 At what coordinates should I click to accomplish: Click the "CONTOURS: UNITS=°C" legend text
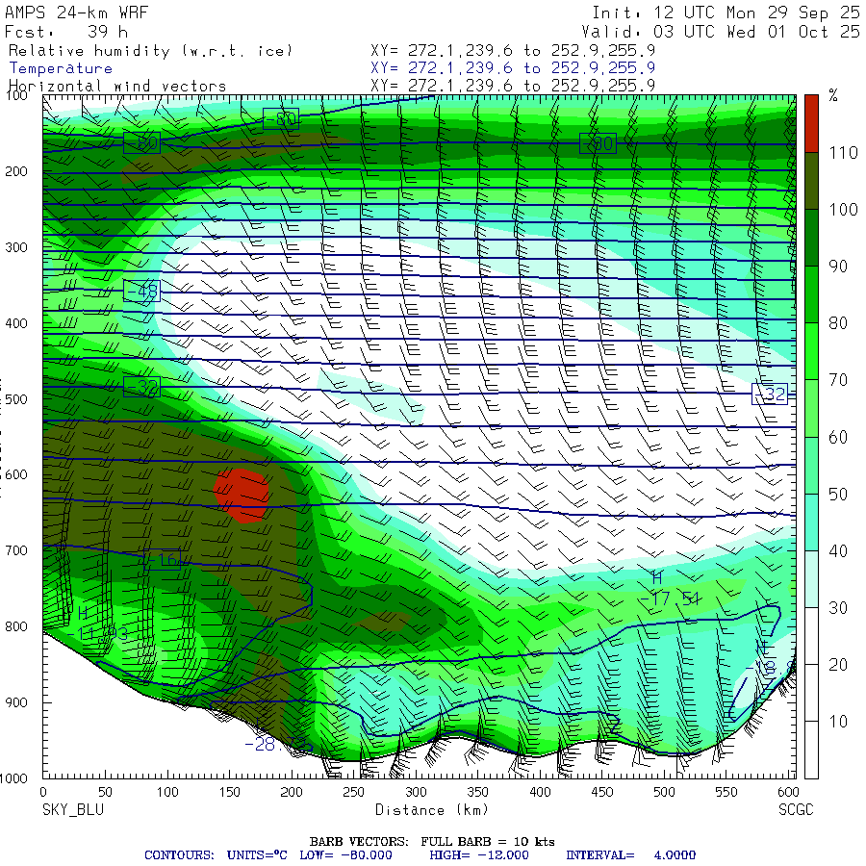click(x=216, y=855)
